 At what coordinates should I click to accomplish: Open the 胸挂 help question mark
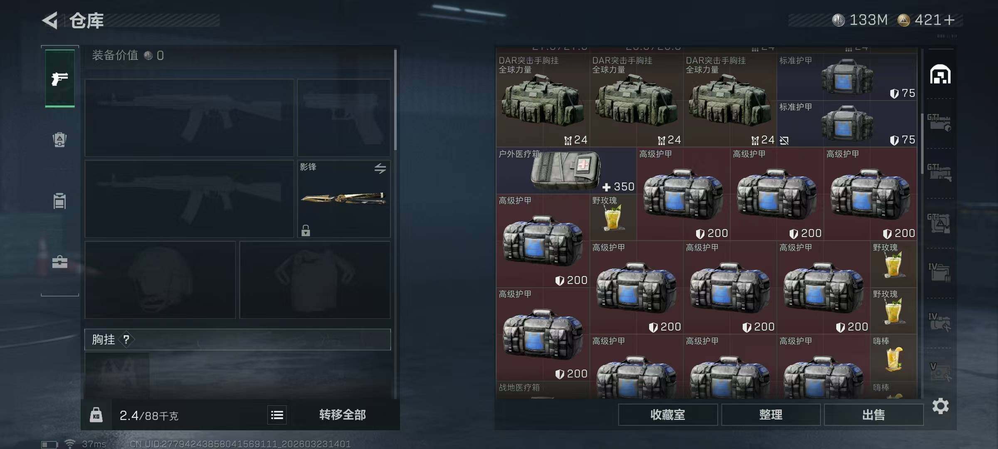pyautogui.click(x=126, y=340)
